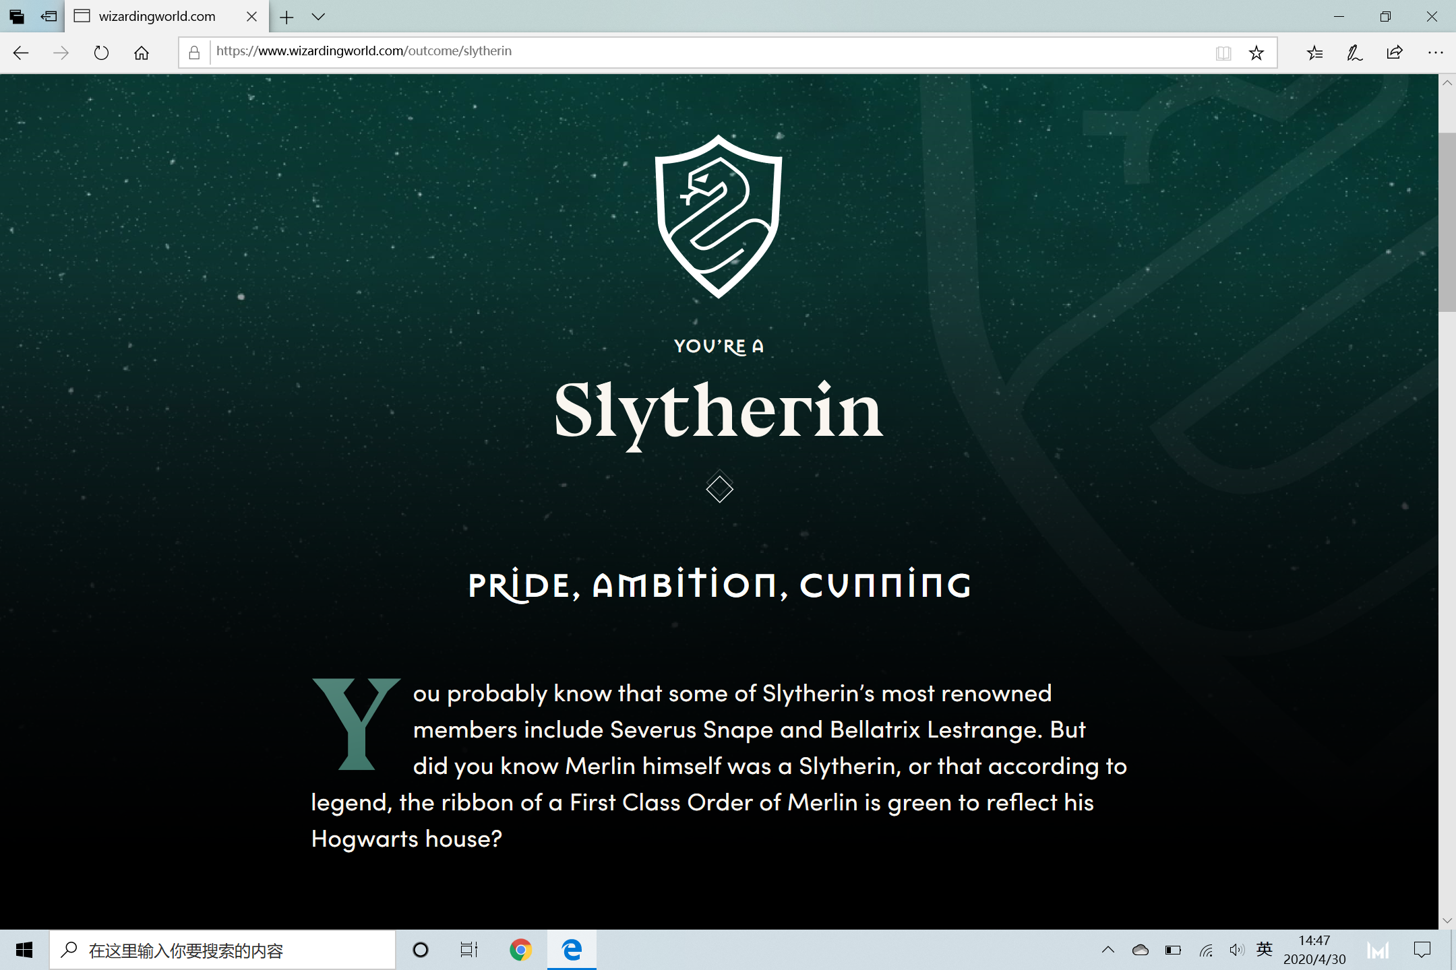Click the text 'Hogwarts house?'
The image size is (1456, 970).
coord(407,839)
